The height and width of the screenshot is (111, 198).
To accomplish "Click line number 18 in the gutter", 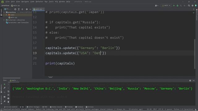I will [35, 48].
